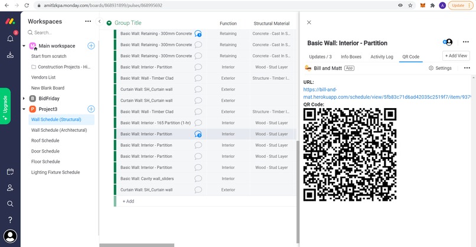Viewport: 476px width, 247px height.
Task: Expand the BidFriday workspace
Action: pos(24,99)
